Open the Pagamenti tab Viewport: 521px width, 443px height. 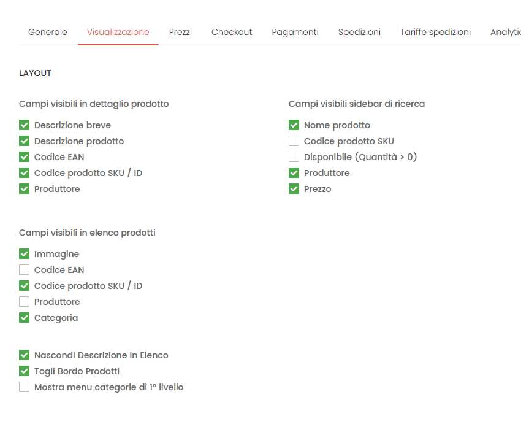pyautogui.click(x=295, y=32)
